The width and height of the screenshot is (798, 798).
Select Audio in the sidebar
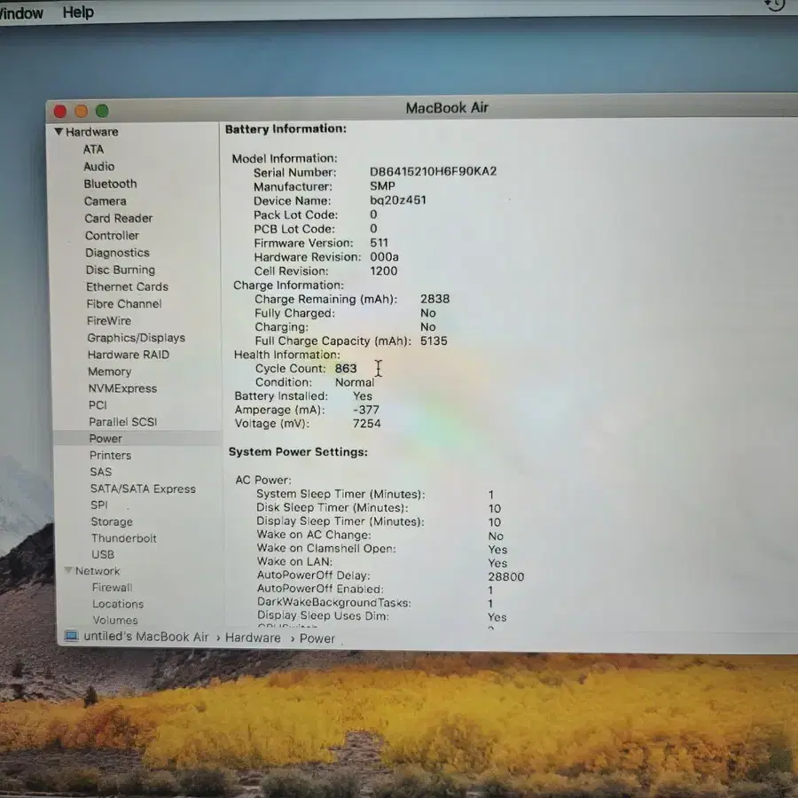[99, 167]
